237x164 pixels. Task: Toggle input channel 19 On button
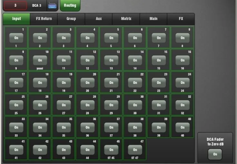(x=64, y=83)
